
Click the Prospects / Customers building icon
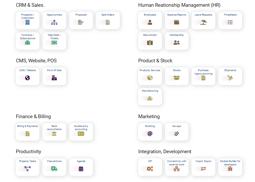coord(28,23)
